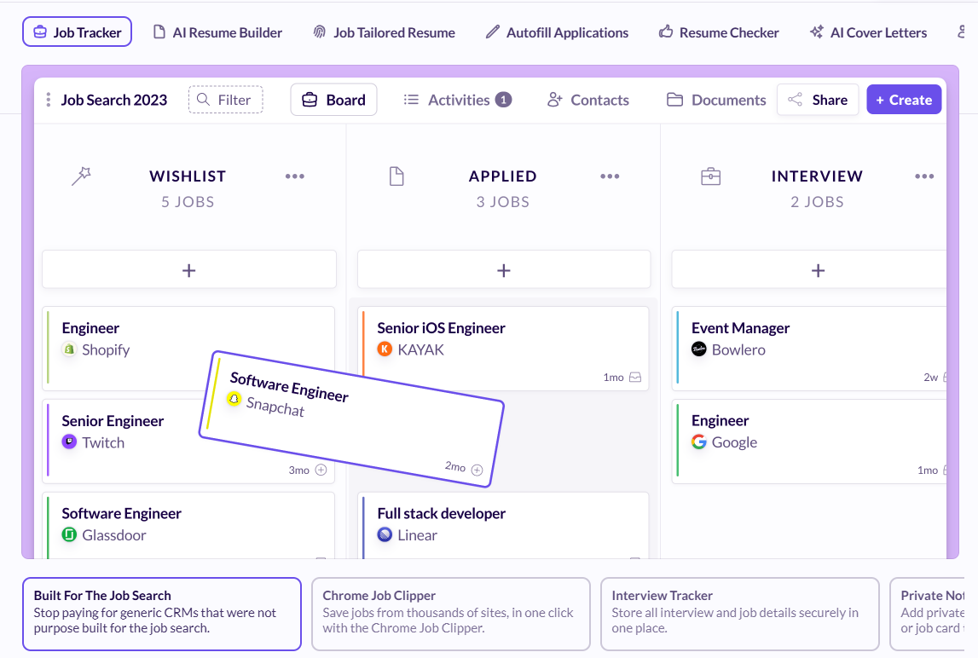Viewport: 978px width, 658px height.
Task: Click the sparkles icon beside AI Cover Letters
Action: (x=817, y=32)
